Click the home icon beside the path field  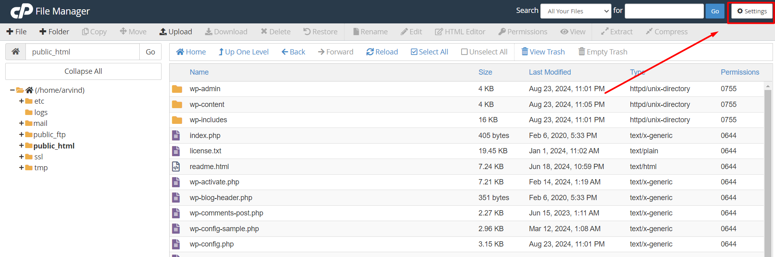pyautogui.click(x=16, y=52)
